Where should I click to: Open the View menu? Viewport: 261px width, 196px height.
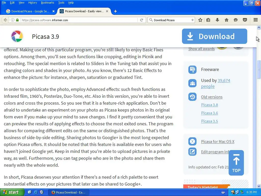coord(21,3)
